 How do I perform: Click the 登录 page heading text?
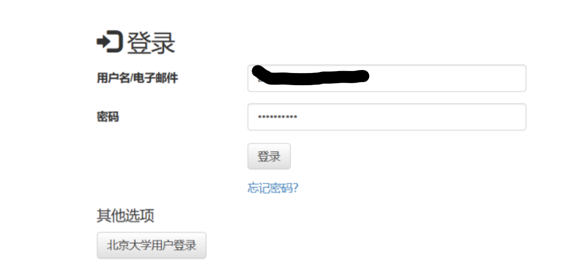click(151, 43)
